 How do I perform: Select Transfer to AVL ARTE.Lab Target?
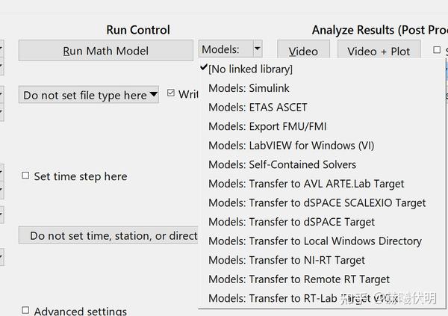(x=306, y=184)
